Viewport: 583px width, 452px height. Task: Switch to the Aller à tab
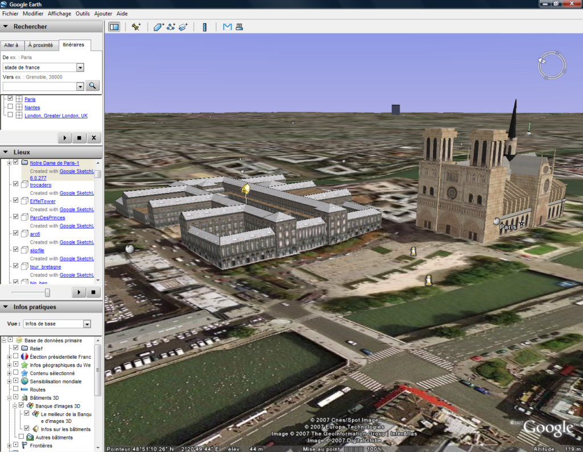[x=11, y=45]
